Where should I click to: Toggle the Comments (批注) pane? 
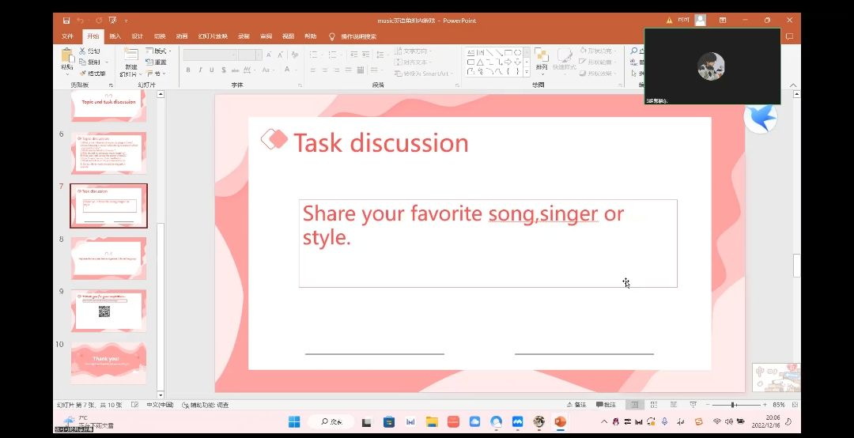pos(605,405)
